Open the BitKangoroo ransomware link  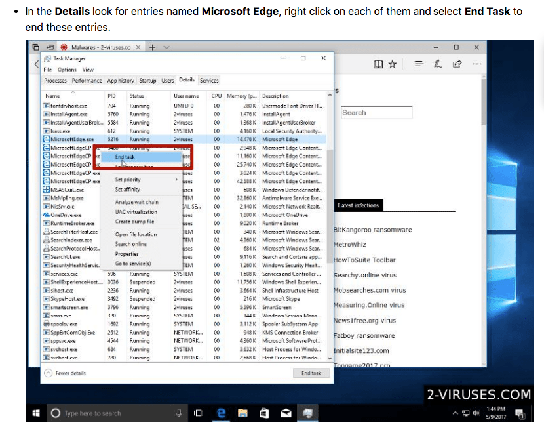pyautogui.click(x=373, y=230)
